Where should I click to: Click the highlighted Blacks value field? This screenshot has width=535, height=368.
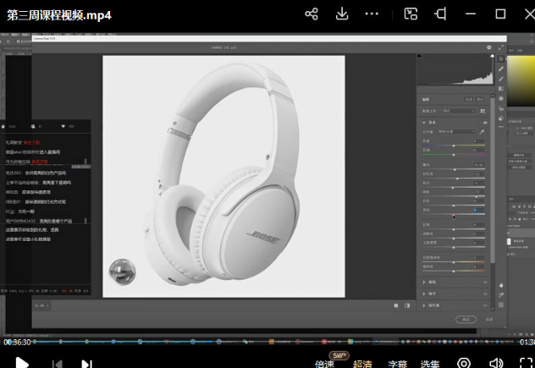(478, 210)
